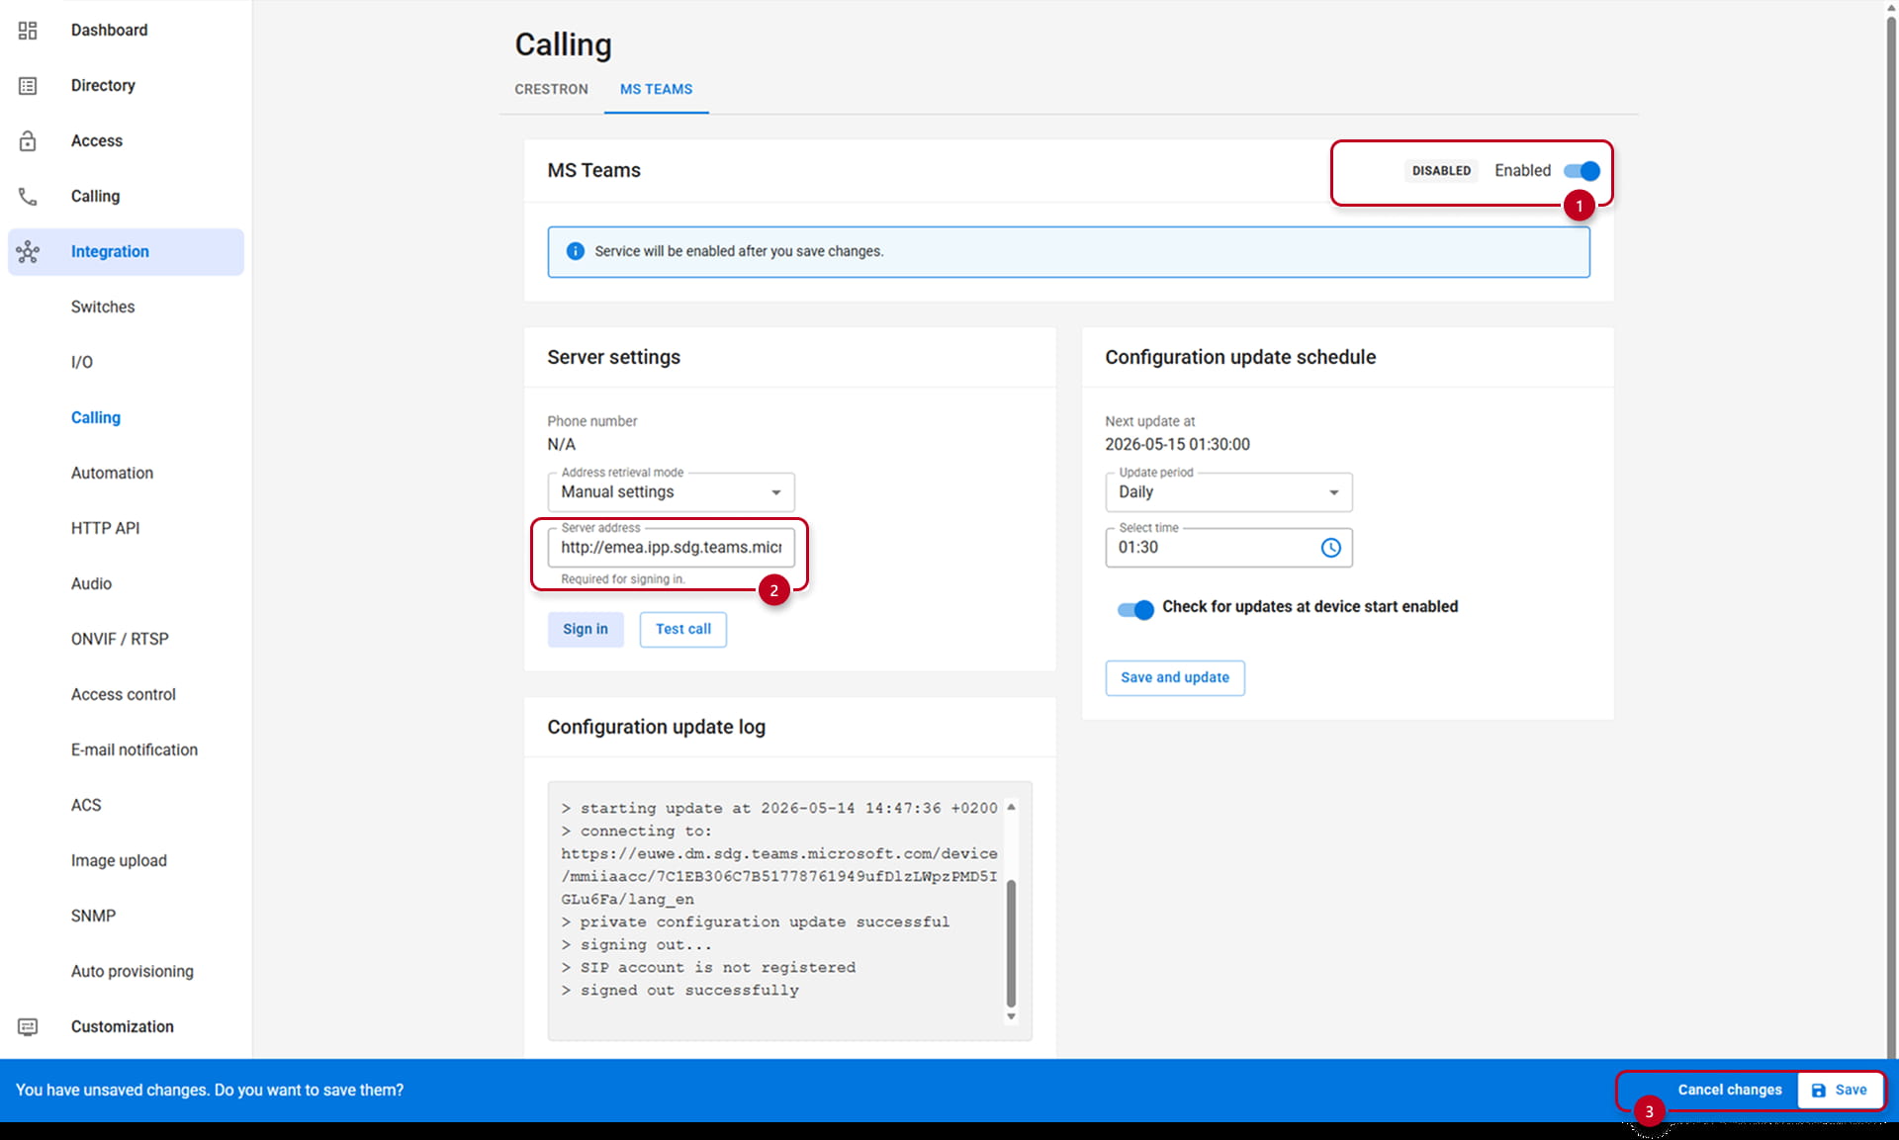Click the Dashboard grid icon
The width and height of the screenshot is (1899, 1140).
(x=28, y=31)
